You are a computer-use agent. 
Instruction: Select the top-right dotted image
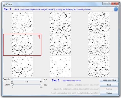99,23
